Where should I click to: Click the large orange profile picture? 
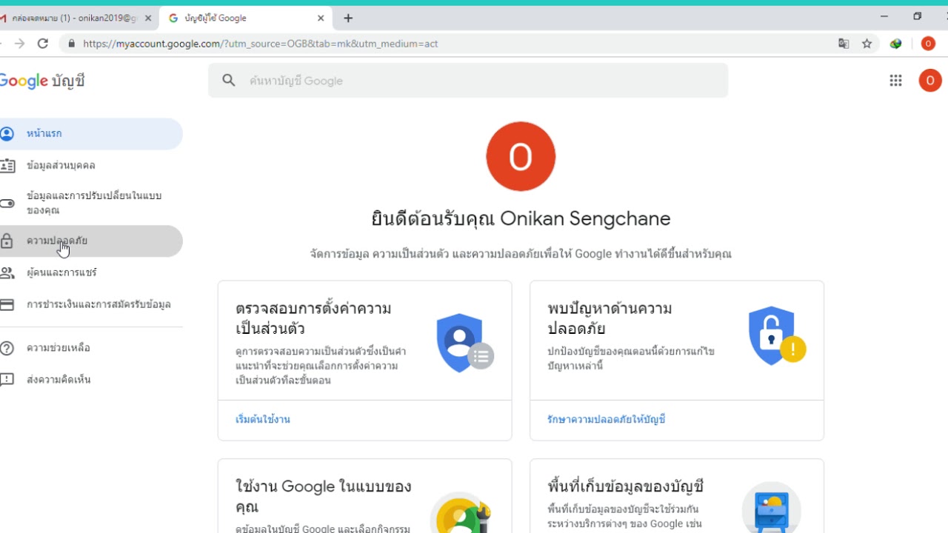521,156
